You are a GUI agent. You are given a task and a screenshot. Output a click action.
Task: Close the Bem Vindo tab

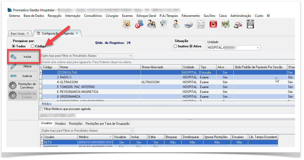click(28, 33)
